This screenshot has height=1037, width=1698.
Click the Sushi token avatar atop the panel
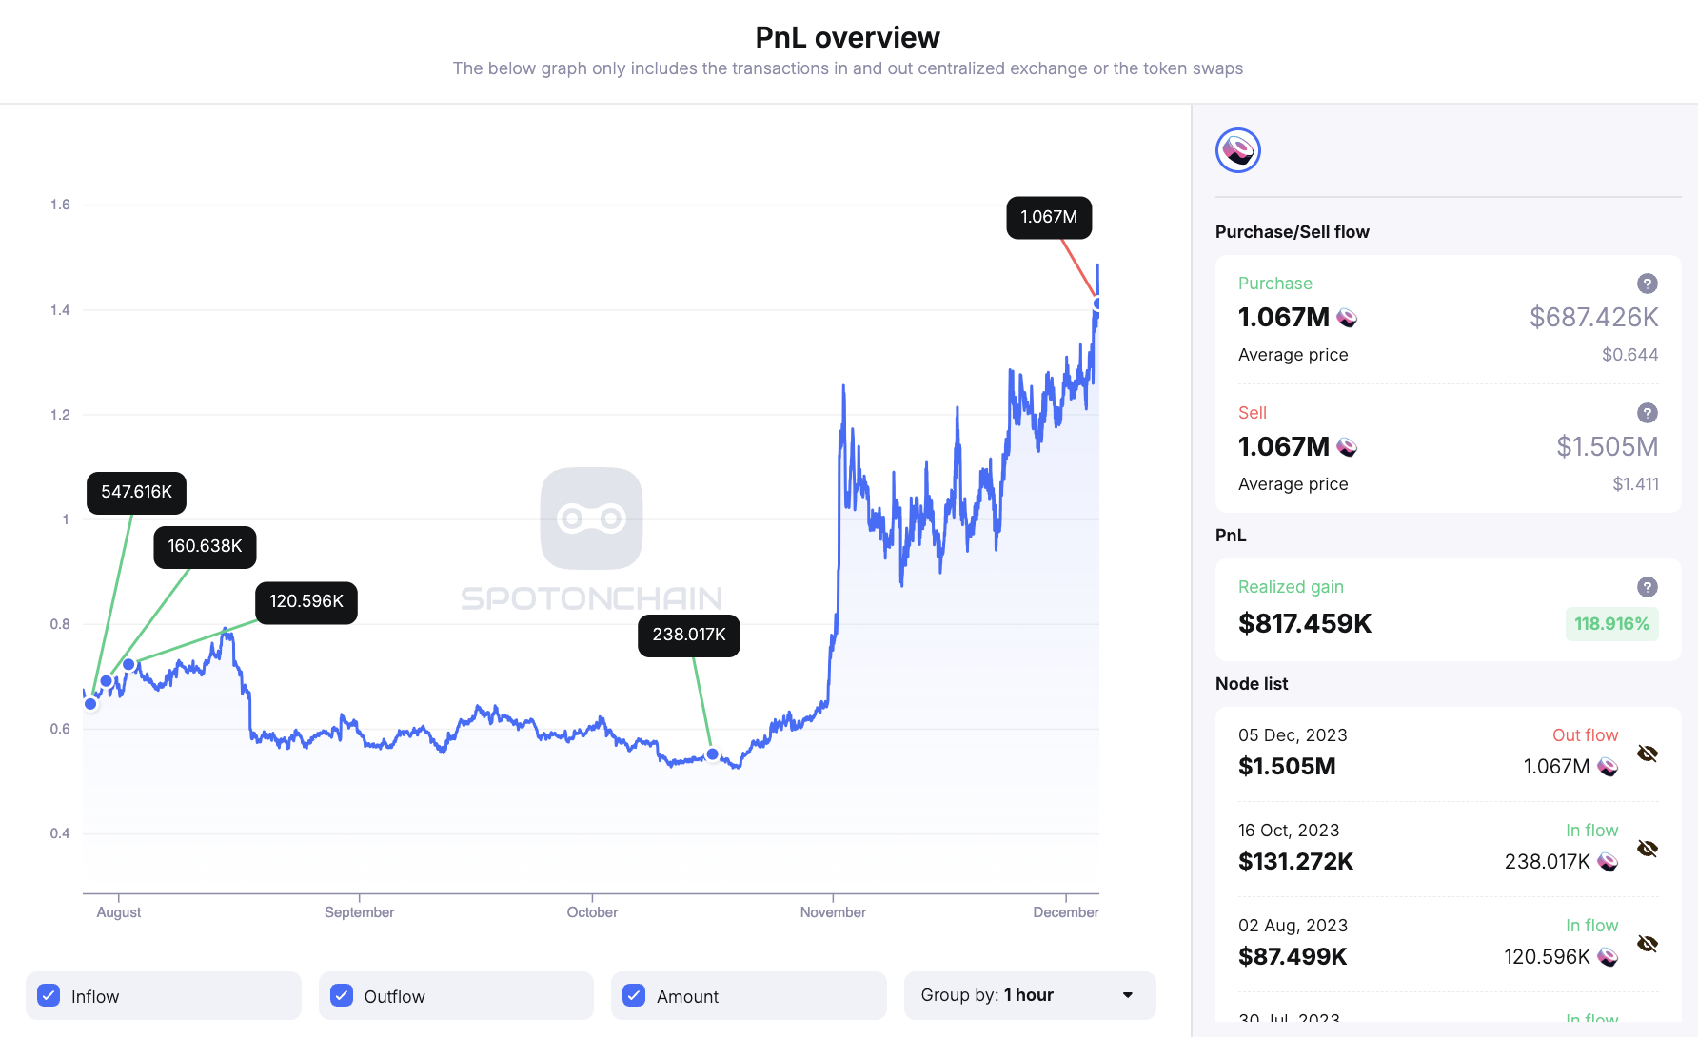[x=1238, y=149]
